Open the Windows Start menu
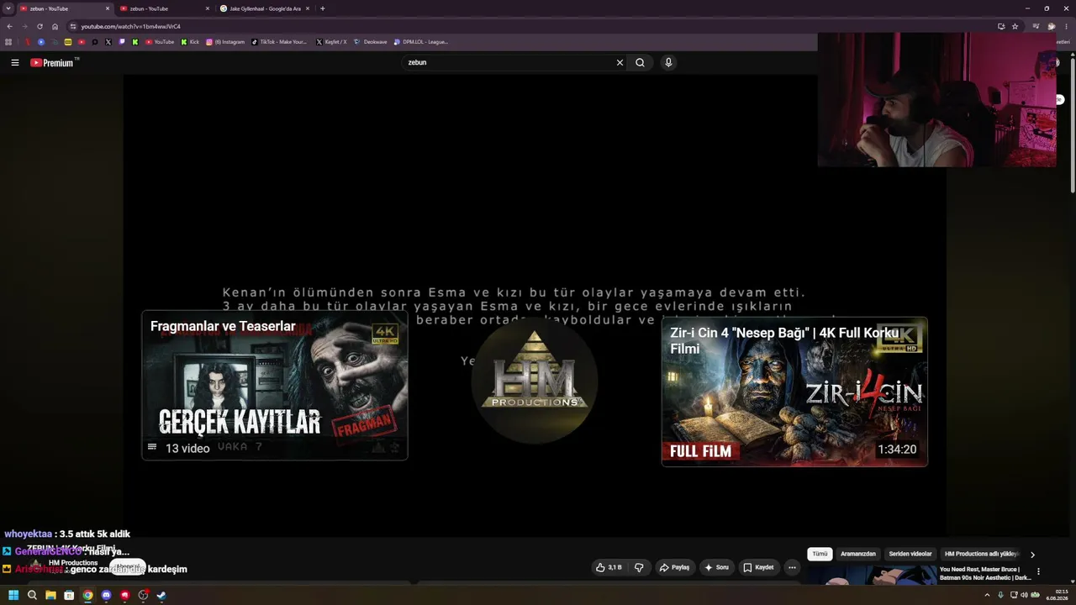Viewport: 1076px width, 605px height. click(13, 596)
